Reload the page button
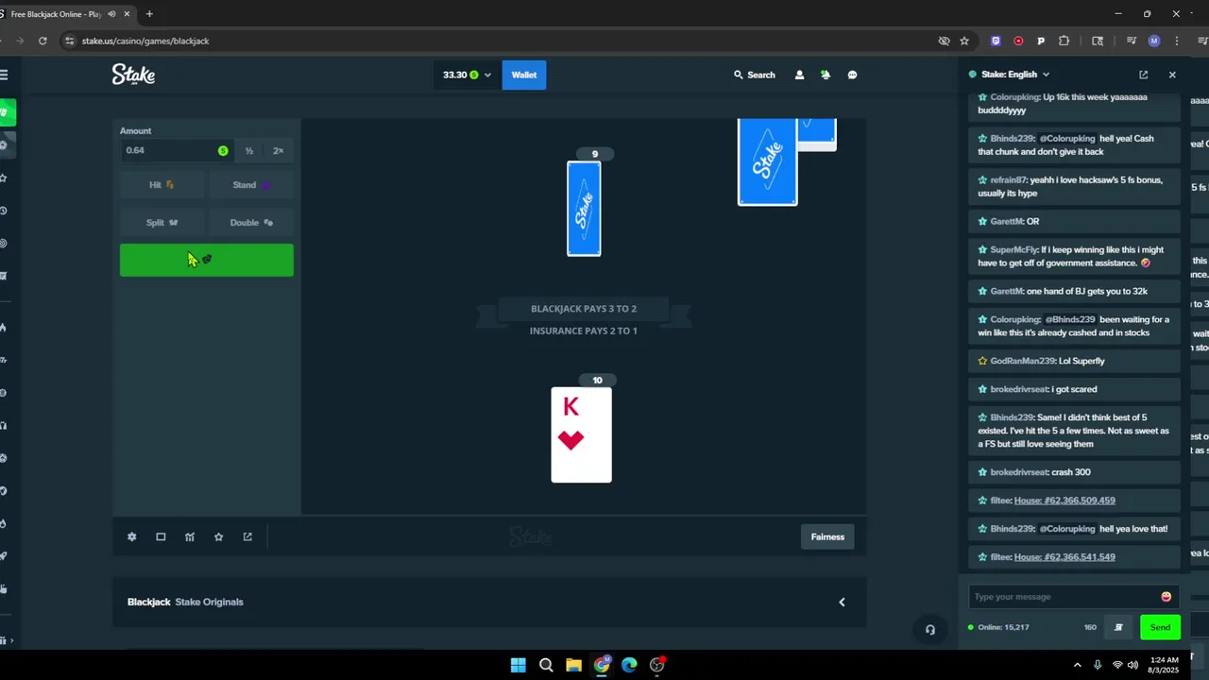Image resolution: width=1209 pixels, height=680 pixels. [43, 41]
